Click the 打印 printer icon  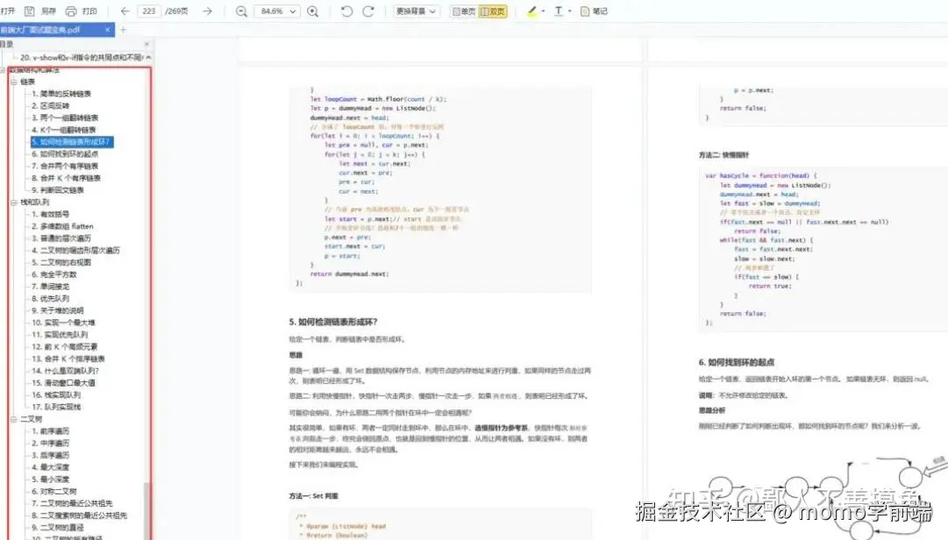click(71, 11)
